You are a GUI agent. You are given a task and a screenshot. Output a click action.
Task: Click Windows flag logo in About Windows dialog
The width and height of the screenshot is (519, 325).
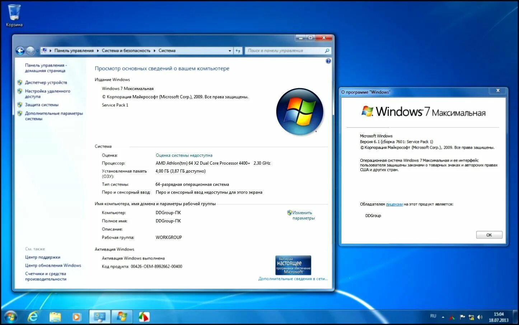tap(367, 111)
